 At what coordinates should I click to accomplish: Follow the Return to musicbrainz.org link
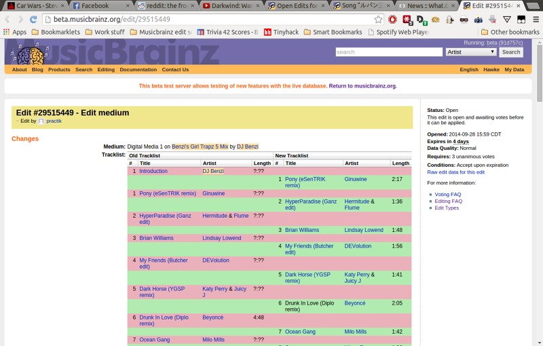362,85
